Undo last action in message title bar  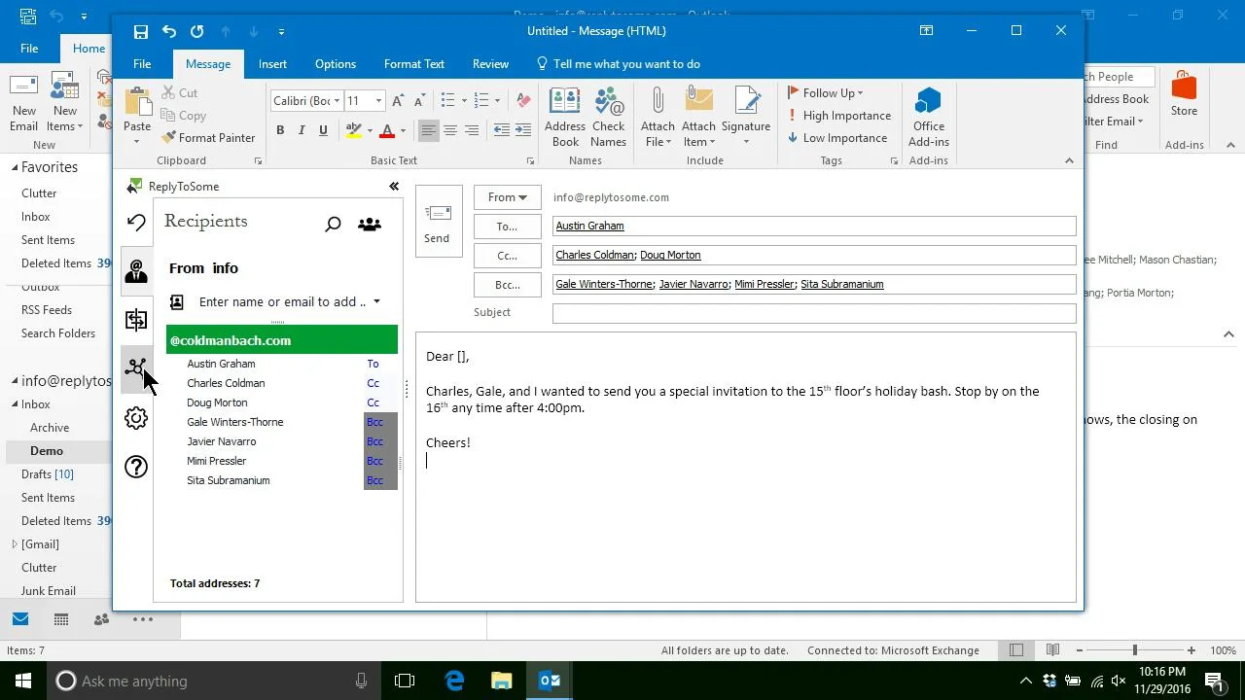[169, 31]
